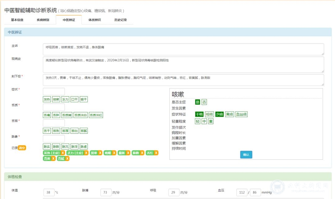Screen dimensions: 335x199
Task: Switch to the 疾病辨别 tab
Action: [x=43, y=20]
